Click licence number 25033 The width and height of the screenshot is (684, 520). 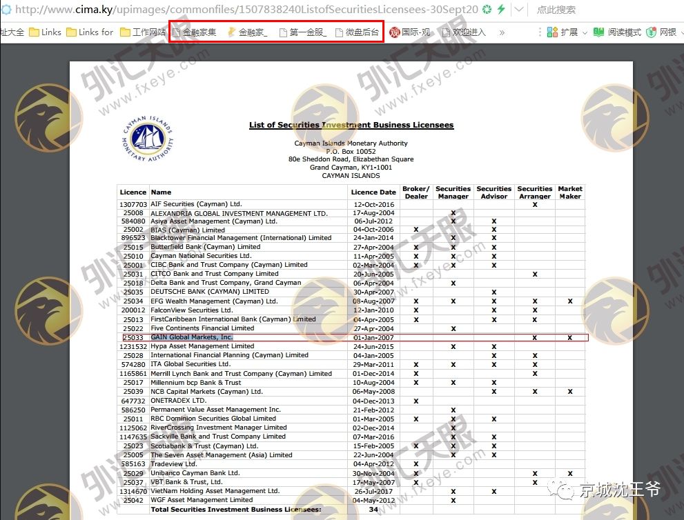[x=133, y=337]
